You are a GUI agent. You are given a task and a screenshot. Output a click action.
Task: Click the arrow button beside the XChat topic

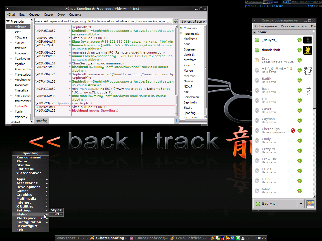tap(175, 21)
